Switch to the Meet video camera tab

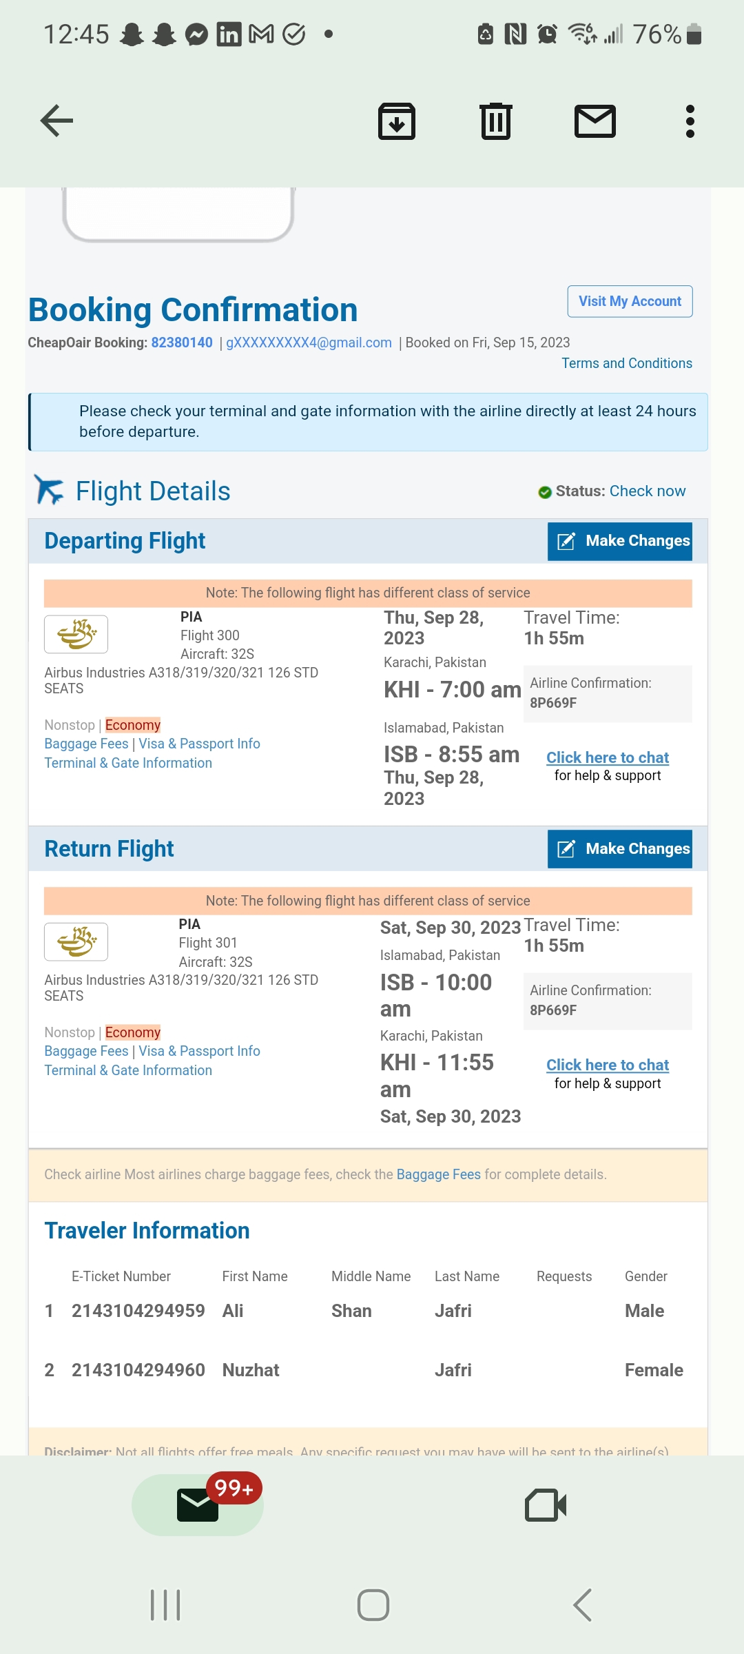pos(546,1504)
